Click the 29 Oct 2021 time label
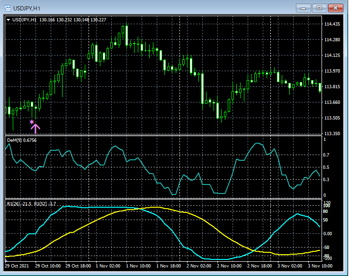 18,266
